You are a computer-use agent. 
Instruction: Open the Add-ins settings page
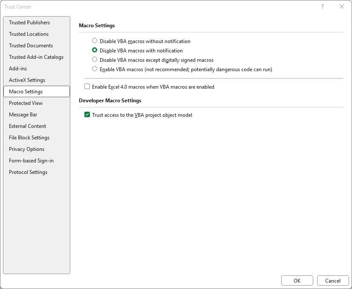click(17, 68)
